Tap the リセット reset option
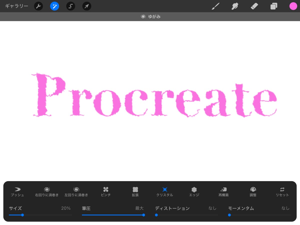The height and width of the screenshot is (225, 300). [282, 192]
